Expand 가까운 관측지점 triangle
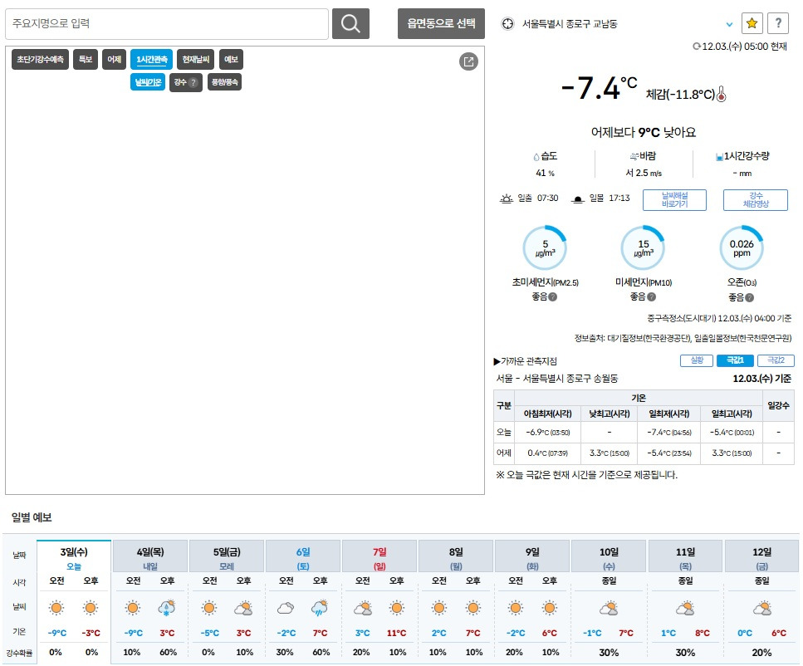 [497, 361]
